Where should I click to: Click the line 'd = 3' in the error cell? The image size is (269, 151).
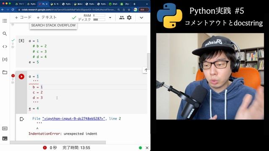37,98
